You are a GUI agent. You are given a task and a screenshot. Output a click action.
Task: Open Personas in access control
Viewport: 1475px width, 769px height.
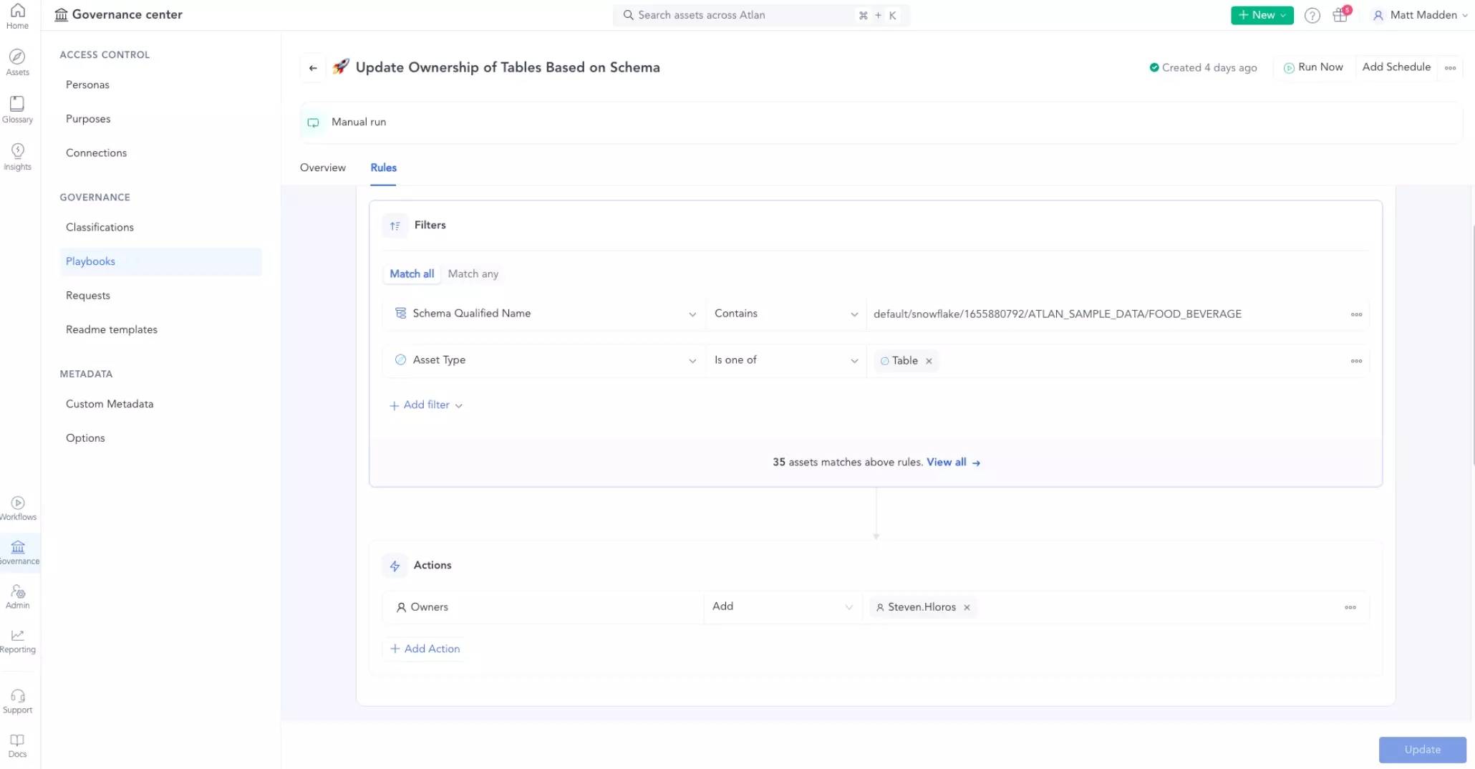click(87, 84)
